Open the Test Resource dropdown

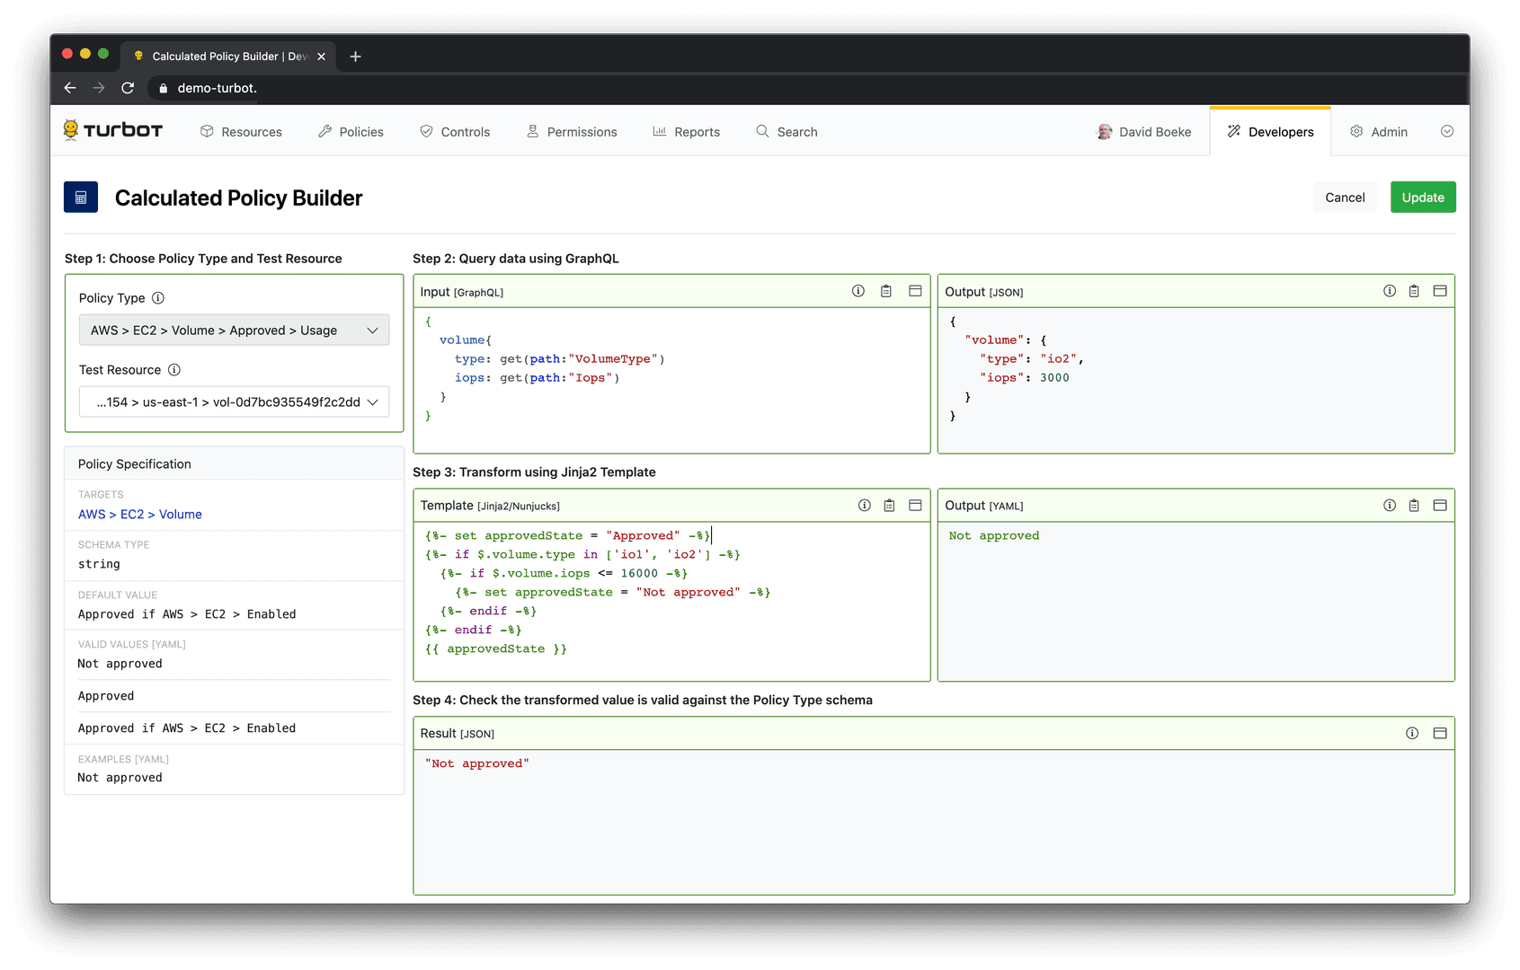click(234, 402)
